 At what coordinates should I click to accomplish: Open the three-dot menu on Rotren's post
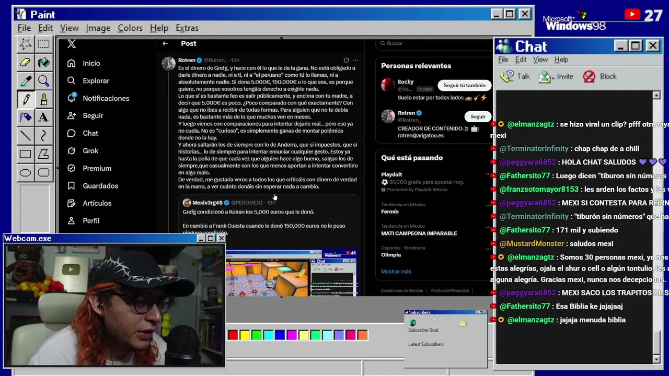point(355,60)
